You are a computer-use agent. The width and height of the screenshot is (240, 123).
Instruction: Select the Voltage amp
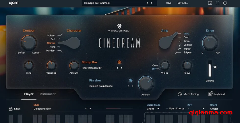188,45
